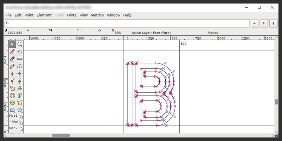Select the Rotate selection tool

point(20,88)
